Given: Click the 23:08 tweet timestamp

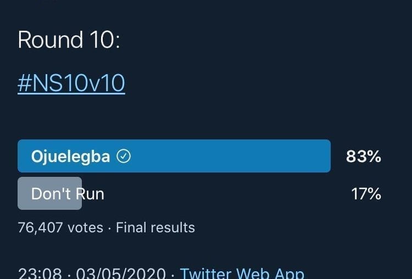Looking at the screenshot, I should click(37, 273).
